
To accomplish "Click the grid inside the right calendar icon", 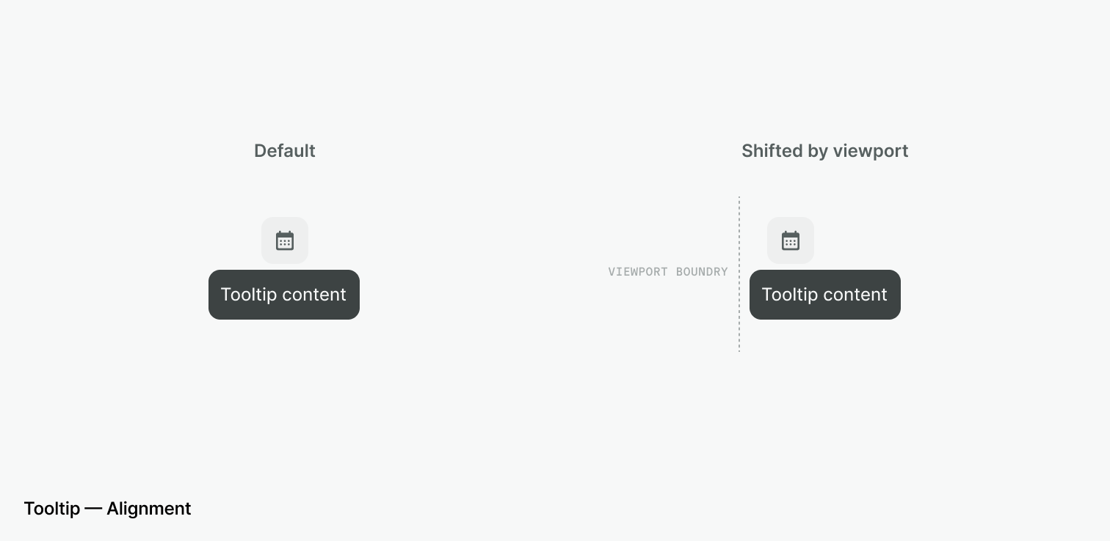I will click(x=791, y=243).
